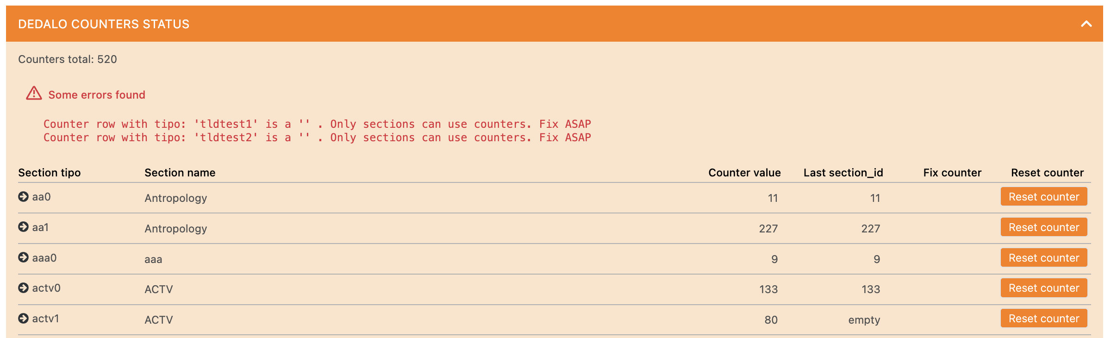Reset counter for the aaa section
Viewport: 1111px width, 338px height.
pyautogui.click(x=1043, y=257)
